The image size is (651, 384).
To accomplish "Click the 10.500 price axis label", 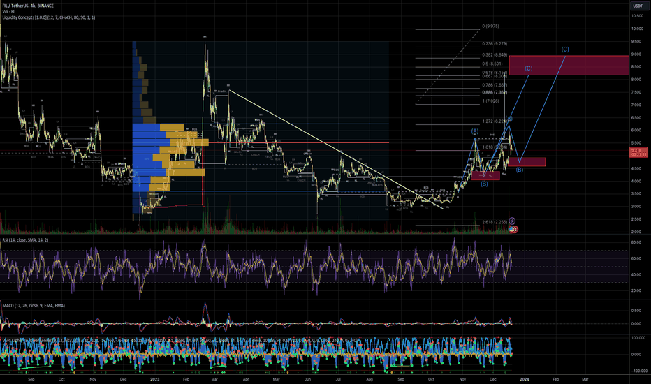I will click(637, 16).
